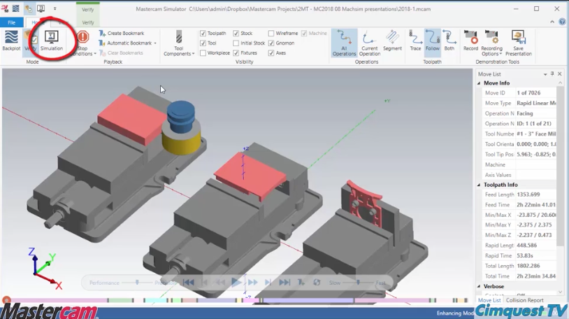Adjust Slow-Fast speed slider
The height and width of the screenshot is (319, 569).
[358, 283]
